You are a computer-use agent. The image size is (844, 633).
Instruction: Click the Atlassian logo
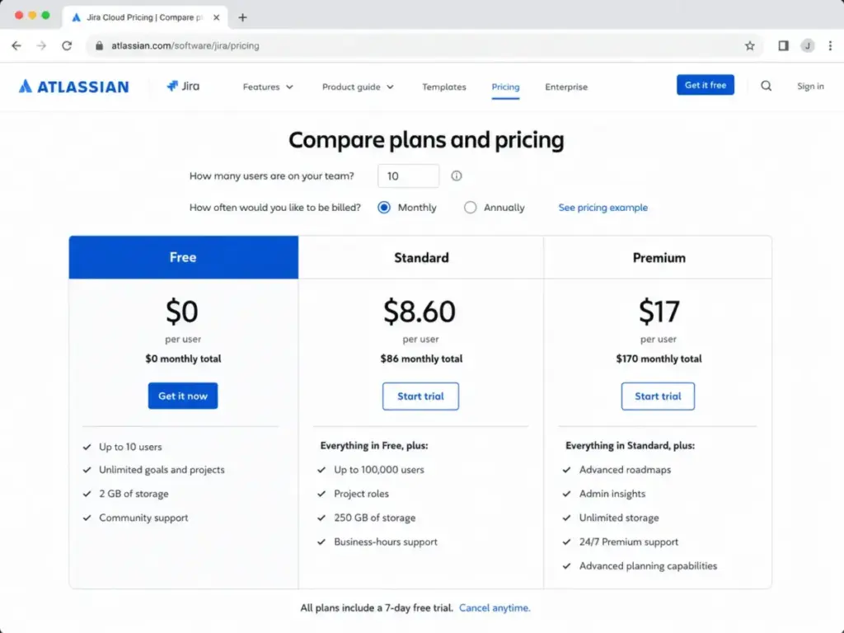tap(73, 87)
